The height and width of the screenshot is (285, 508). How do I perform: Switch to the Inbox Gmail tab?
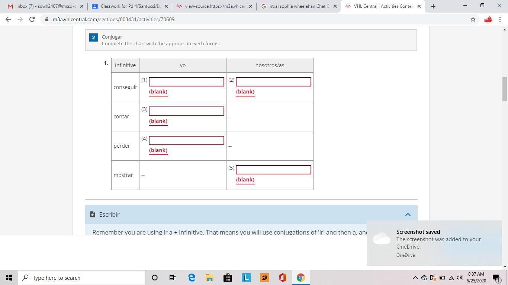pos(45,6)
